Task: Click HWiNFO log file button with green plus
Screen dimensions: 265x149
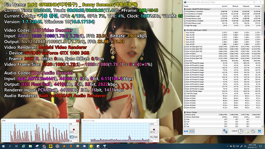Action: click(247, 131)
